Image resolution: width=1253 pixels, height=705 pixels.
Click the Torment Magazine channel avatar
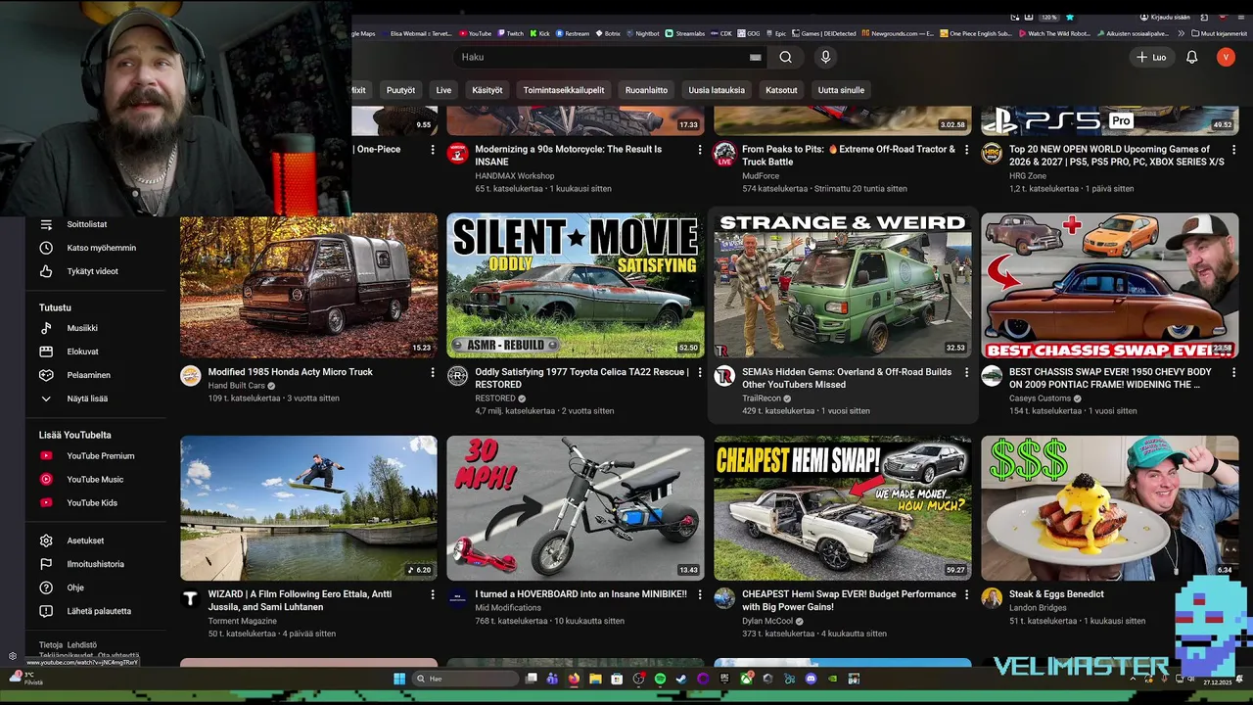click(191, 598)
